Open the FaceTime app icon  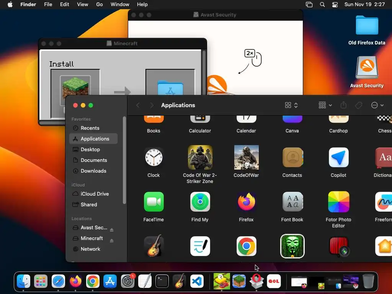click(154, 202)
